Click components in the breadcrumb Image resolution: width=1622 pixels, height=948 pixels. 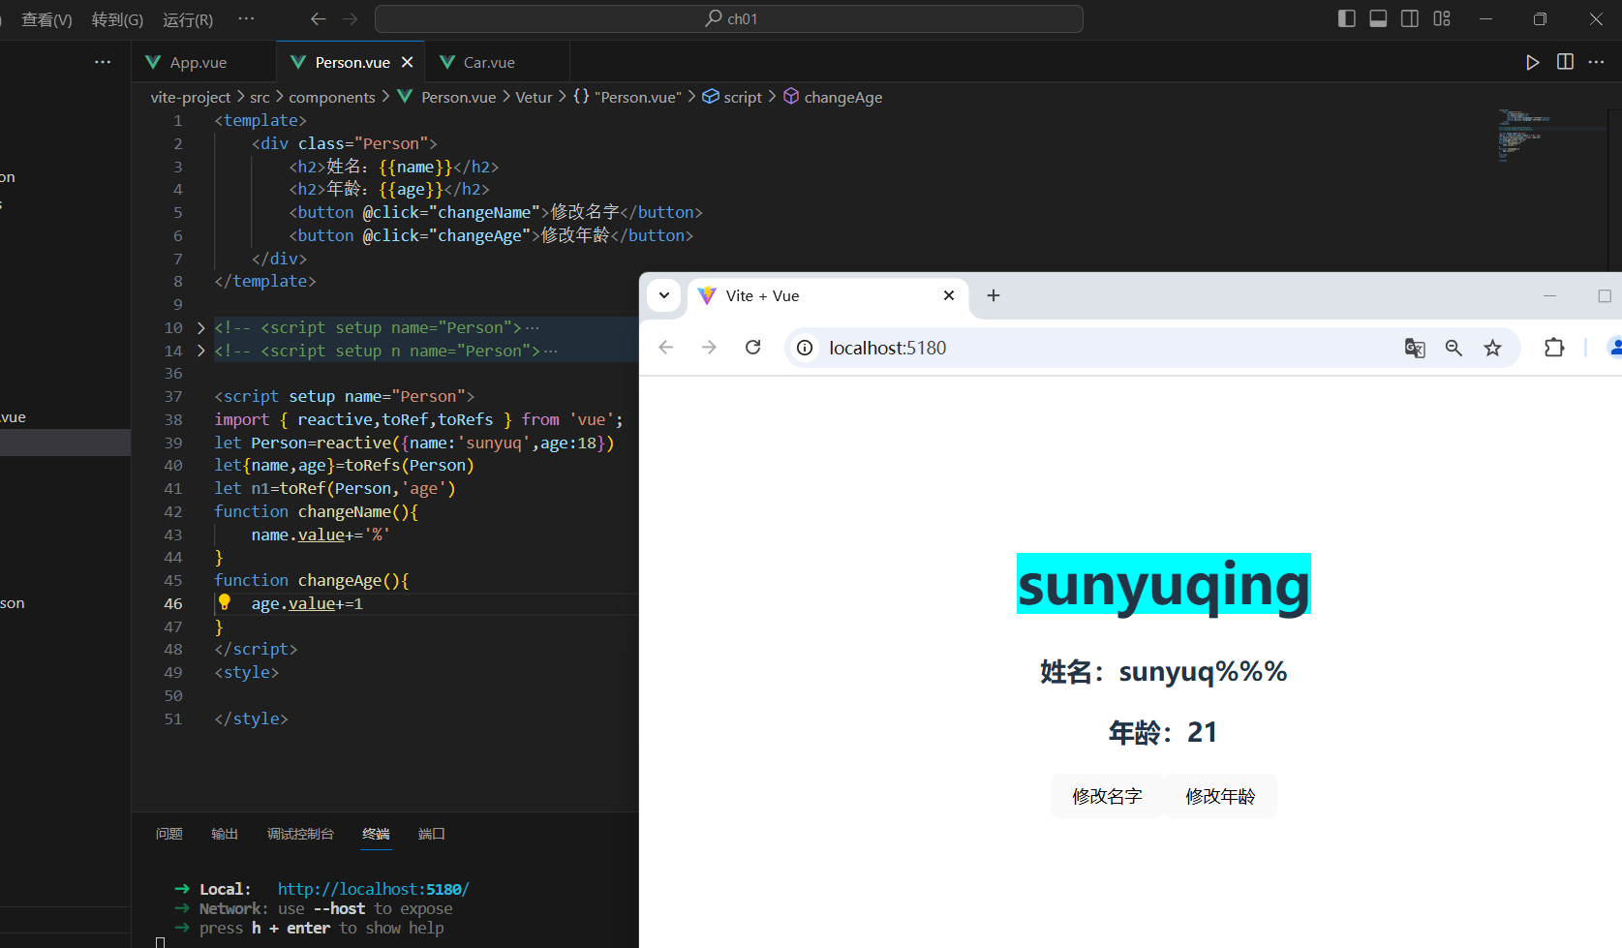pyautogui.click(x=332, y=97)
